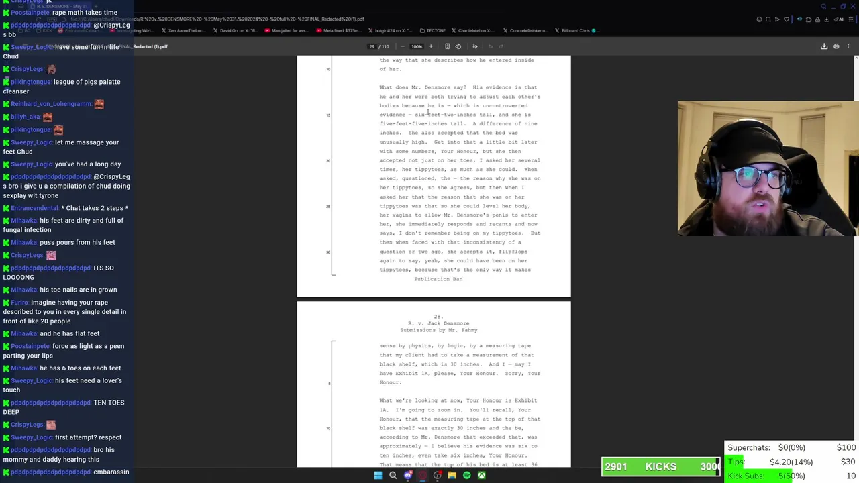Click chat message 'ITS SO LOOOONG'

[58, 272]
